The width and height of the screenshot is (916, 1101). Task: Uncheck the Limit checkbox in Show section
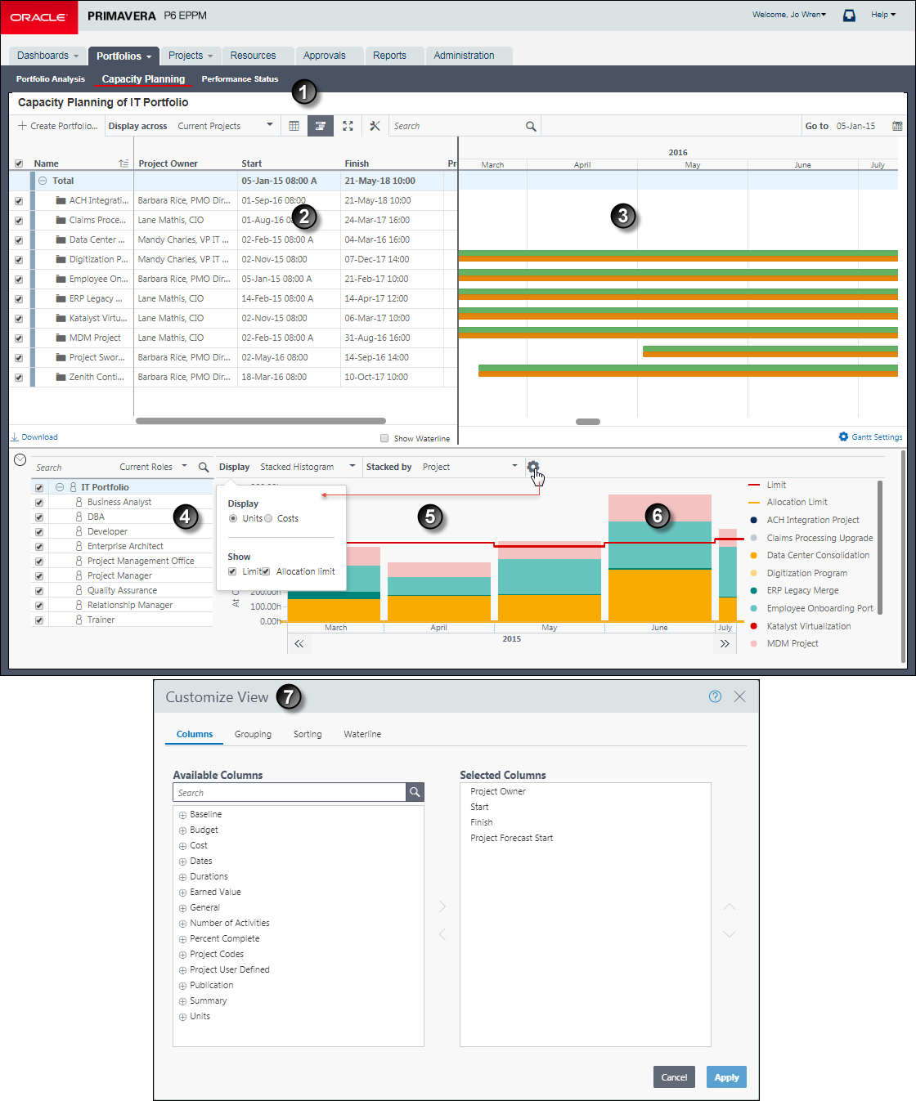click(232, 571)
